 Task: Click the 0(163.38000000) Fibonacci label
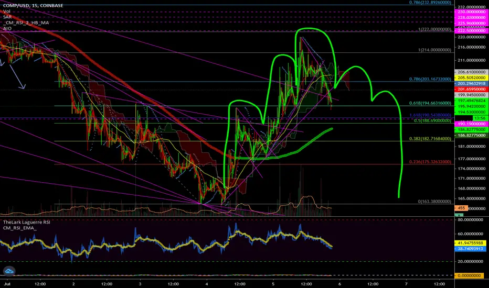435,202
